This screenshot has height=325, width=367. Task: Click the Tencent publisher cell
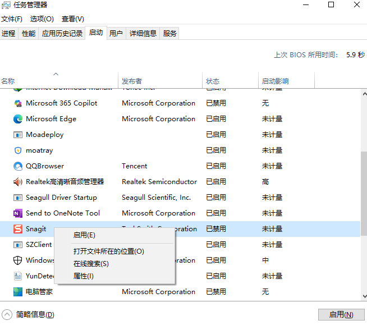coord(134,166)
